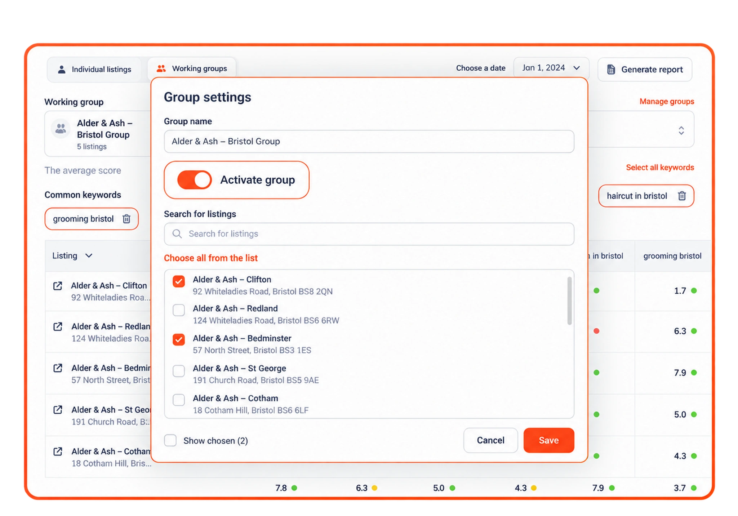Delete the grooming bristol keyword with trash icon
The image size is (738, 516).
(126, 219)
